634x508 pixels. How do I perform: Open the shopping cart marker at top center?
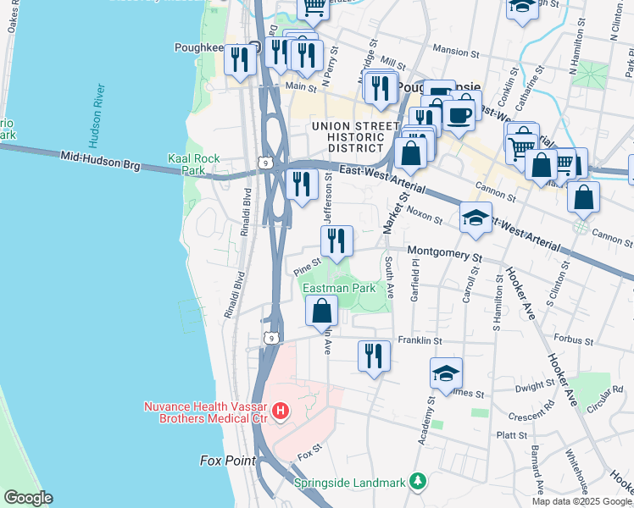pyautogui.click(x=313, y=8)
